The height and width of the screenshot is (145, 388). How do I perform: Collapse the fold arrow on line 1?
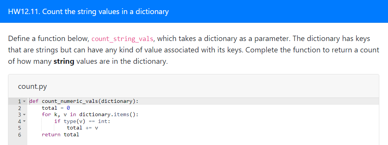click(x=24, y=101)
